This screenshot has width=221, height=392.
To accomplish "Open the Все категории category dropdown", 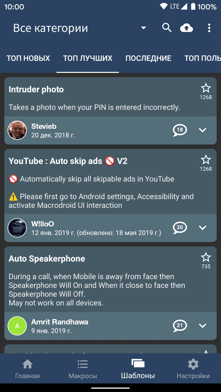I will (x=144, y=28).
